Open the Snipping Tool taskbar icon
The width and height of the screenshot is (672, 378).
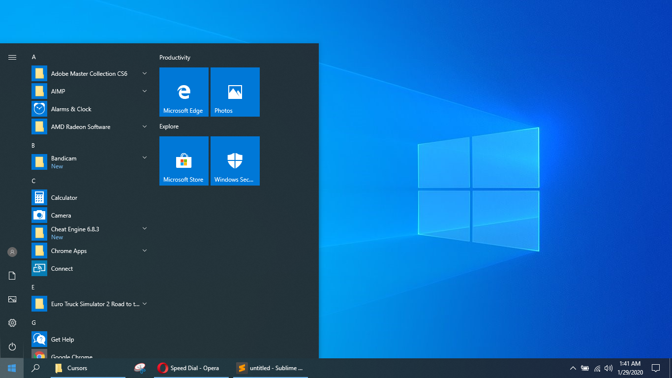click(140, 368)
